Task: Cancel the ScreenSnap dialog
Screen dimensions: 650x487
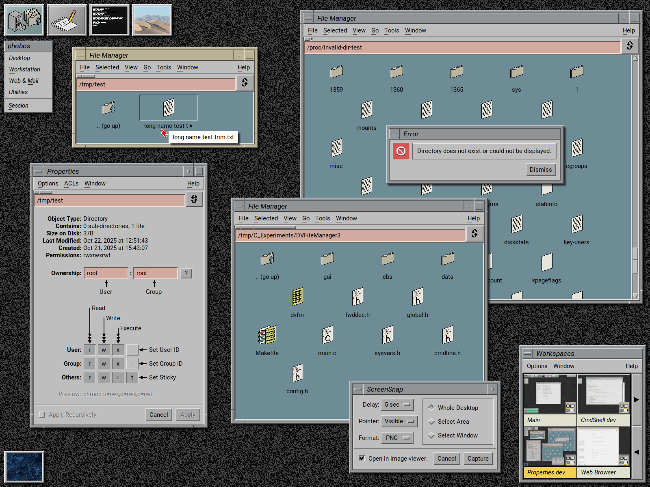Action: [447, 459]
